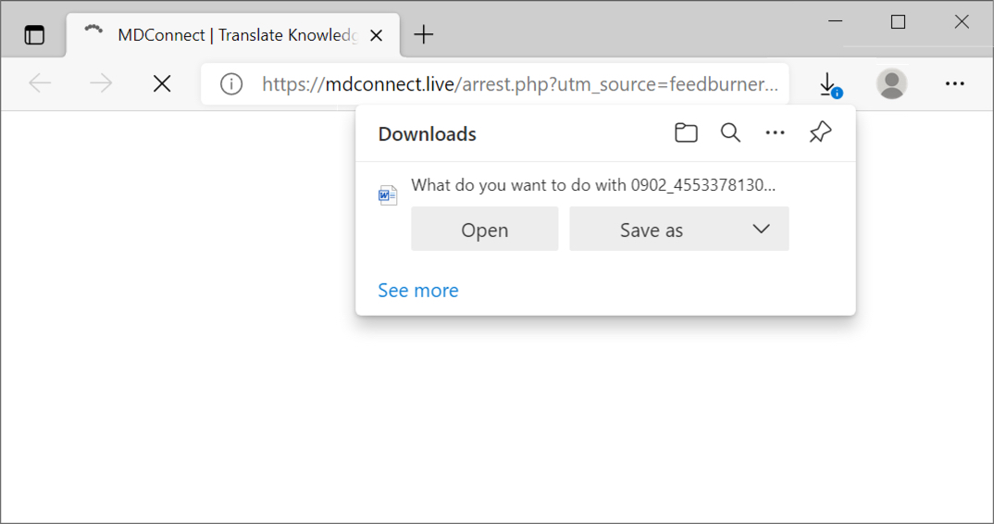This screenshot has width=994, height=524.
Task: Open the user profile avatar
Action: tap(891, 83)
